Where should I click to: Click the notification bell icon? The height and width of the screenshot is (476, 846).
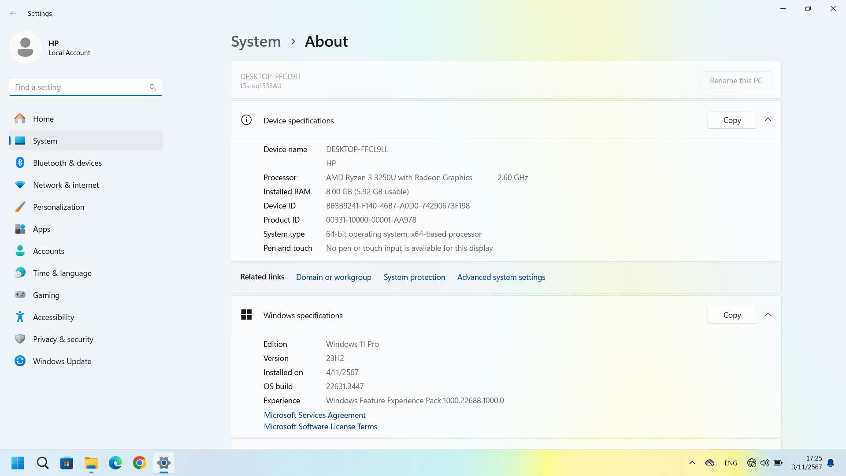tap(831, 463)
